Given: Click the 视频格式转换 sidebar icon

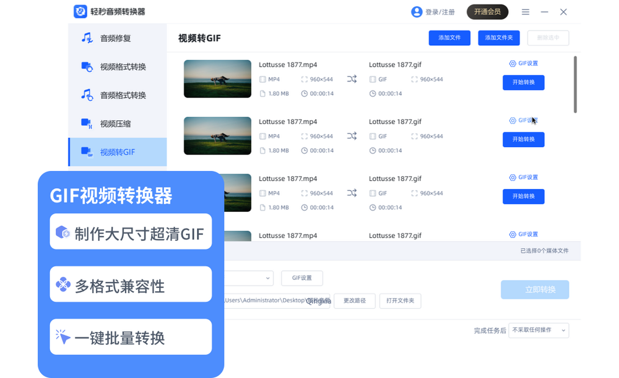Looking at the screenshot, I should [87, 67].
